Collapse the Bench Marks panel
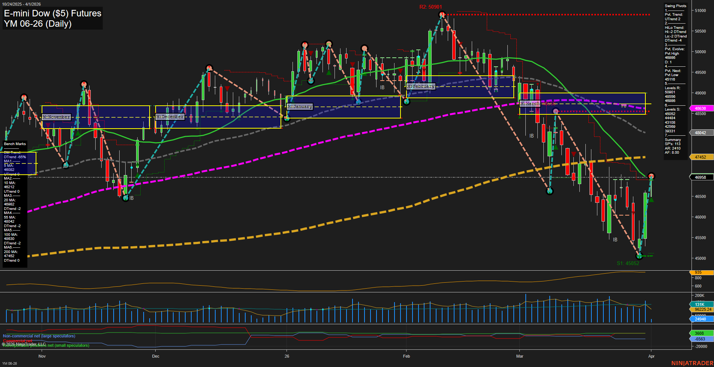Viewport: 714px width, 367px height. [14, 144]
